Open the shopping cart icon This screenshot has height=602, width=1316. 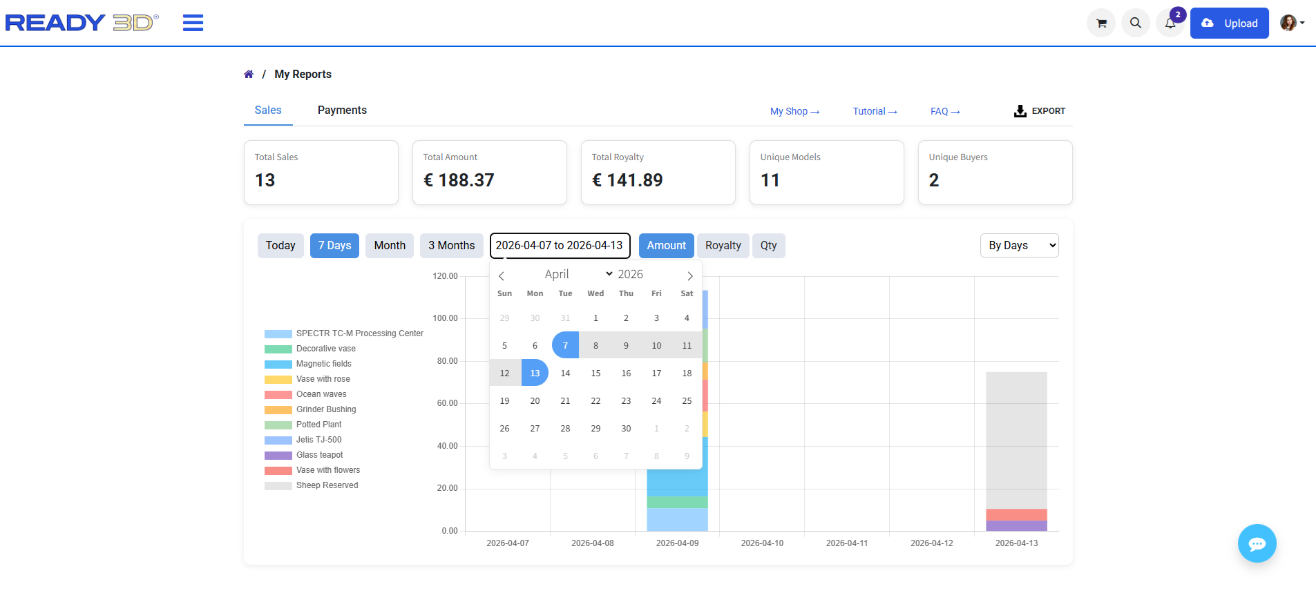[x=1101, y=23]
